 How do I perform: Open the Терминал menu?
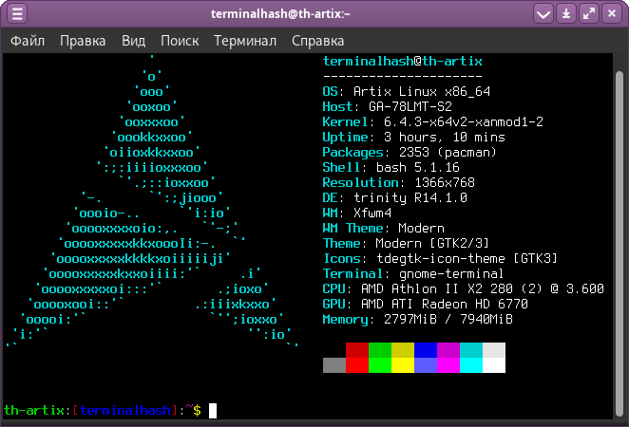(x=245, y=41)
